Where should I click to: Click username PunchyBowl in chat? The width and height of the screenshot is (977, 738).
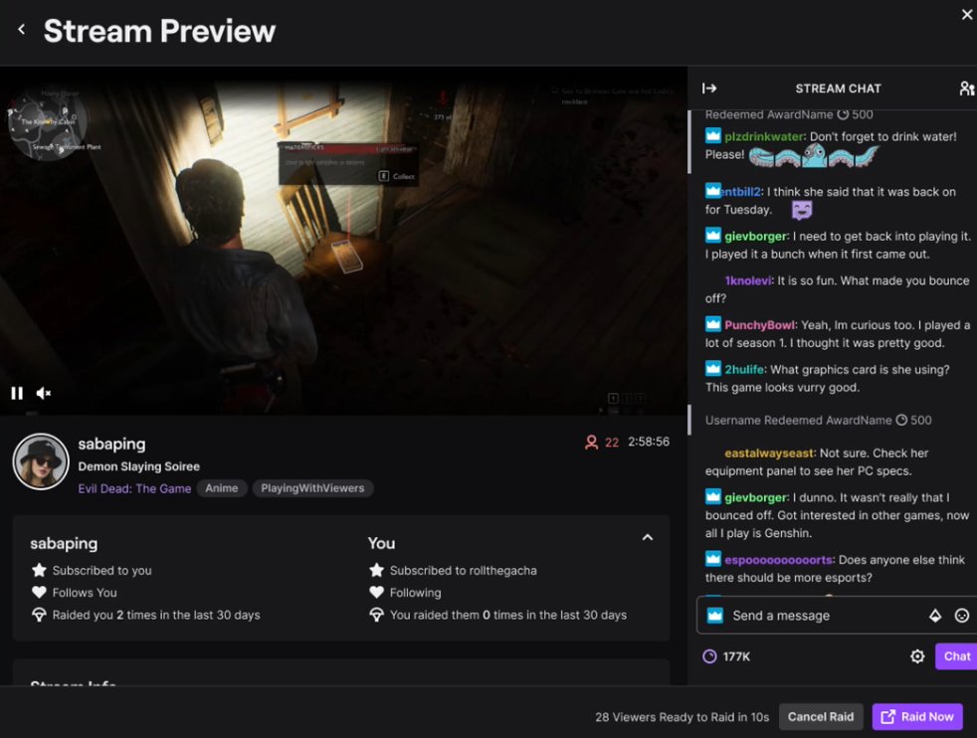coord(760,325)
